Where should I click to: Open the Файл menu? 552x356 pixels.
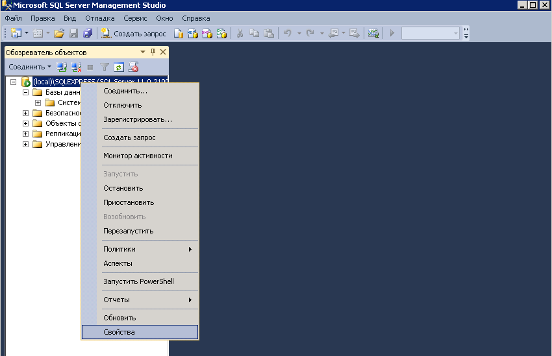point(13,18)
